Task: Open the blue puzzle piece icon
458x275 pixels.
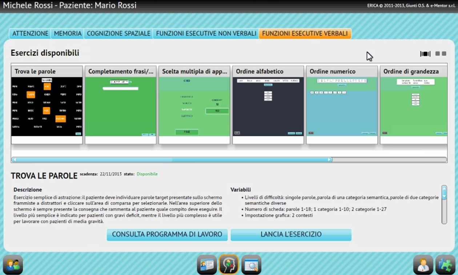Action: pos(445,264)
